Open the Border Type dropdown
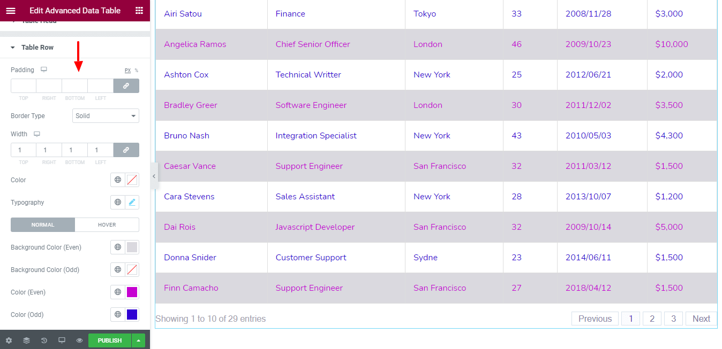722x349 pixels. pyautogui.click(x=106, y=116)
